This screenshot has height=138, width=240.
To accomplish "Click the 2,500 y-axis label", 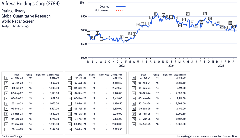I will (84, 16).
